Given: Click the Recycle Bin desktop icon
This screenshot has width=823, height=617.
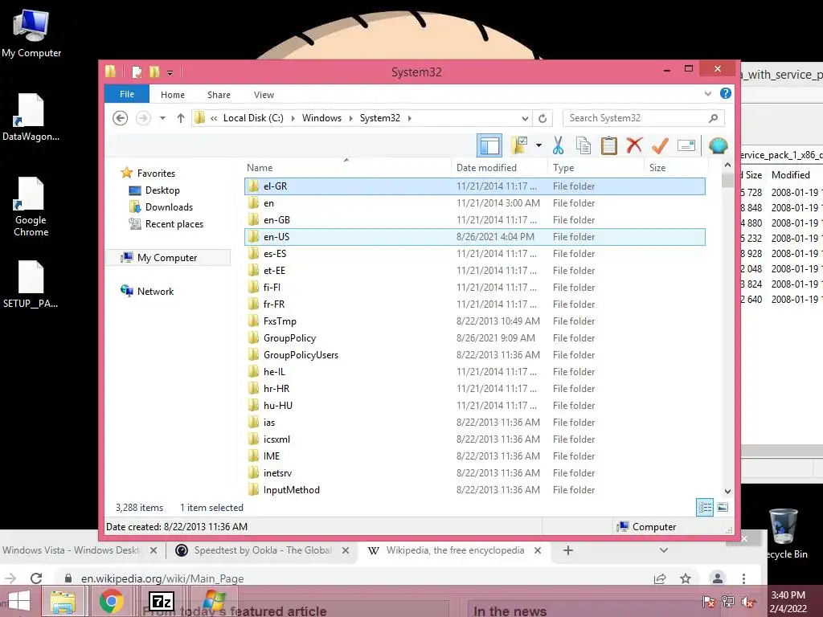Looking at the screenshot, I should pyautogui.click(x=784, y=533).
